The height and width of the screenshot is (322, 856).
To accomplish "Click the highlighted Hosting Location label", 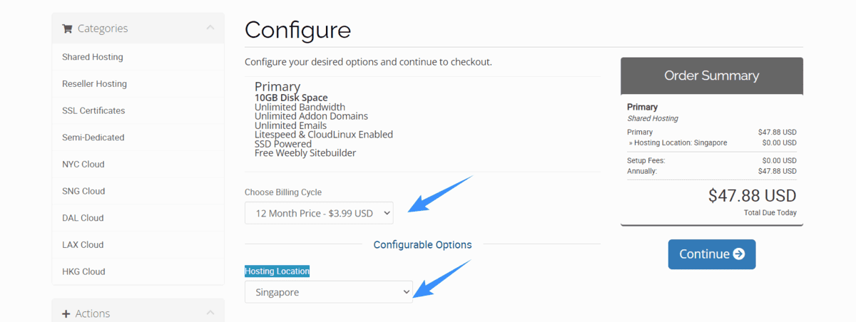I will click(x=277, y=271).
